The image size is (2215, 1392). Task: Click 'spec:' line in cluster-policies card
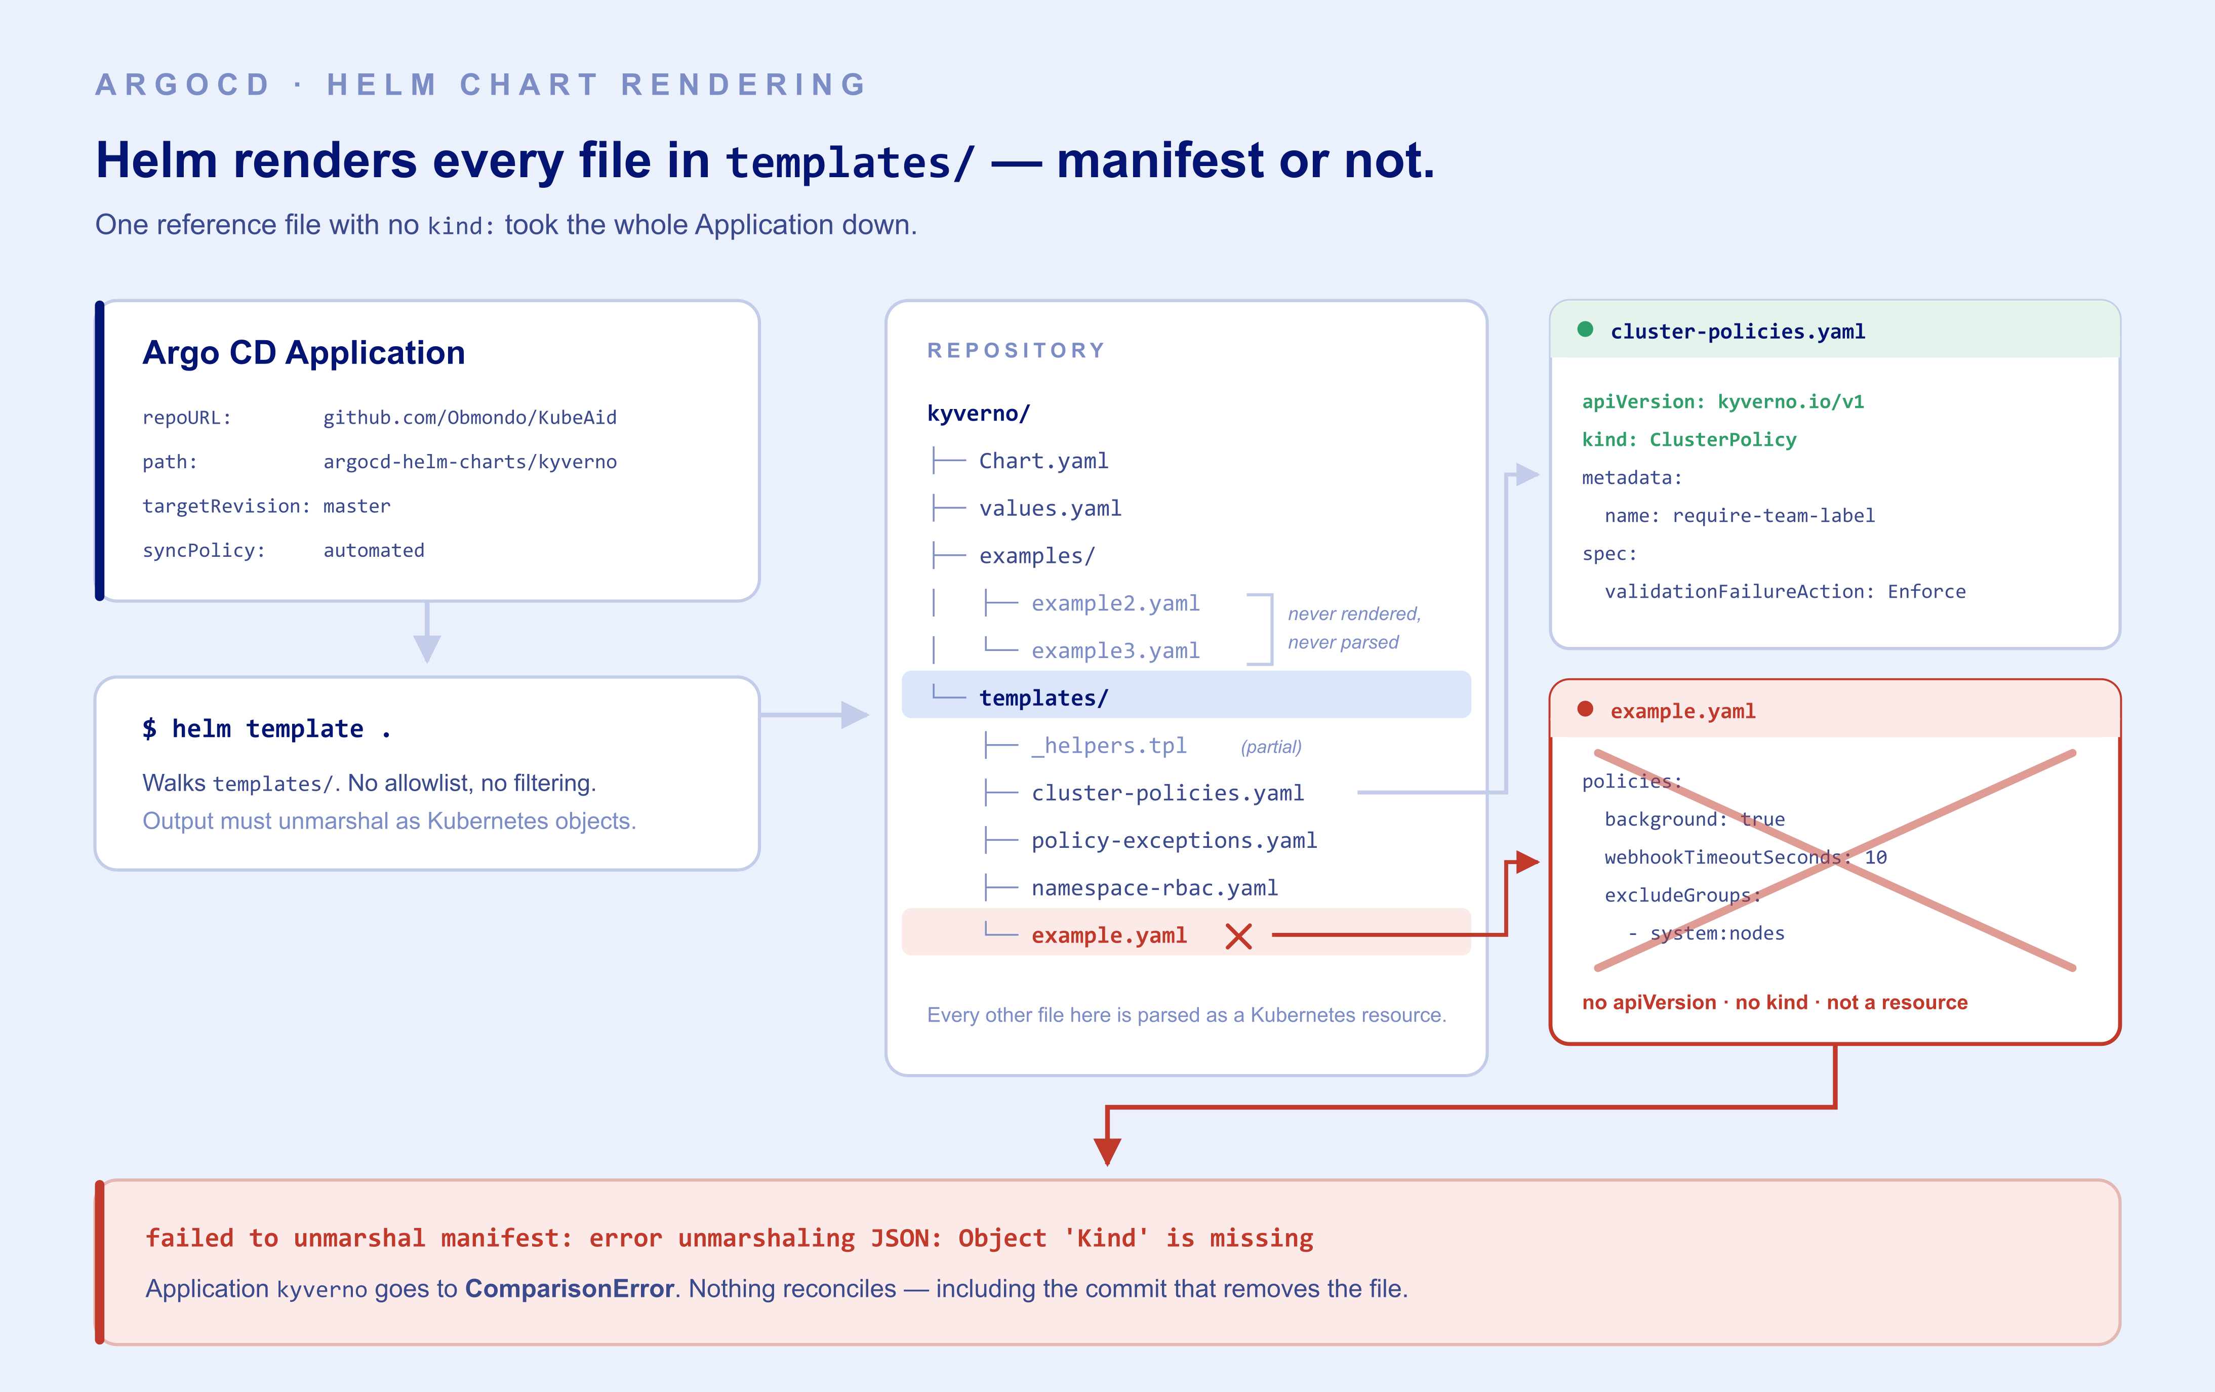click(x=1609, y=554)
